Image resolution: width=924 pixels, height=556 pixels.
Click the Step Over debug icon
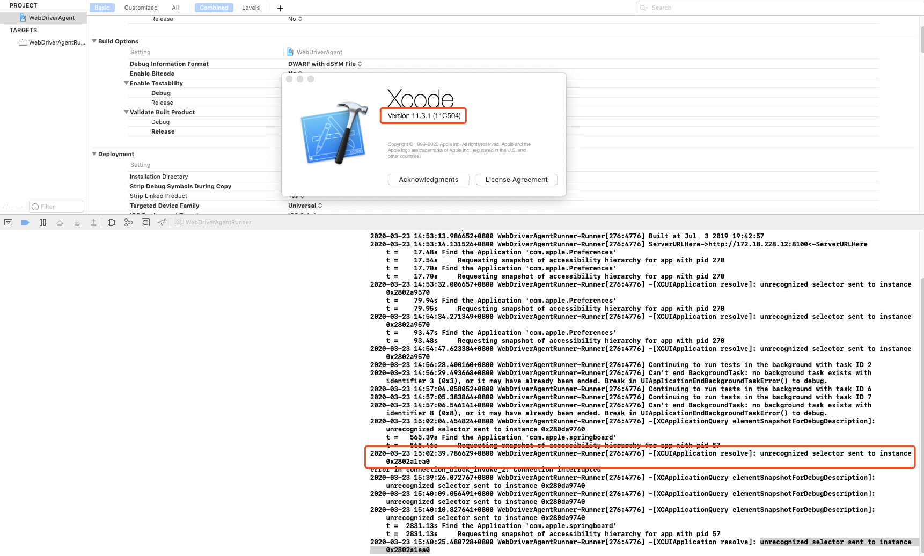60,222
